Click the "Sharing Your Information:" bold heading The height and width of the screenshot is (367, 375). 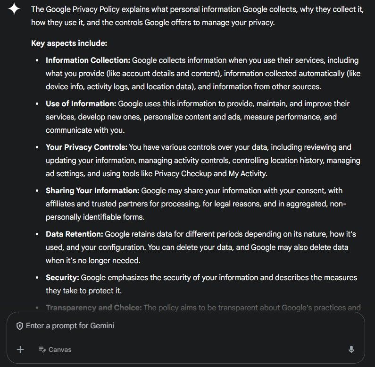[92, 190]
